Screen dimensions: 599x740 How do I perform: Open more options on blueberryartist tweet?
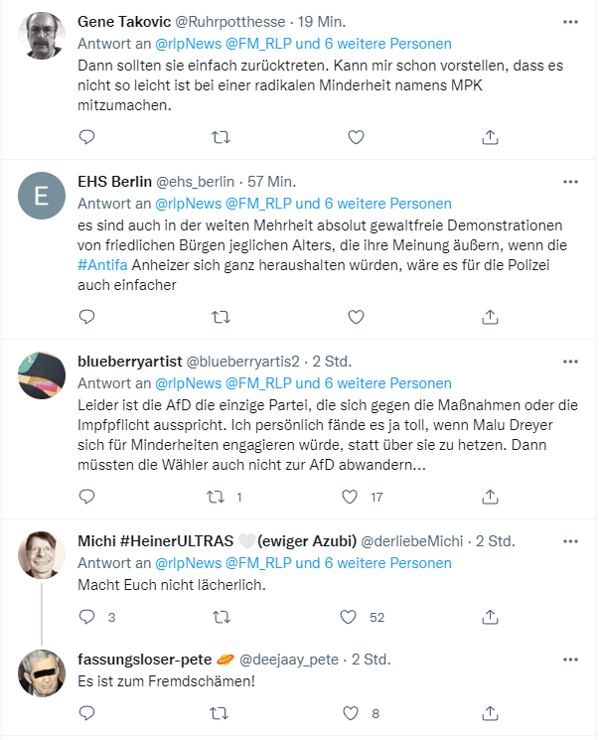coord(570,361)
